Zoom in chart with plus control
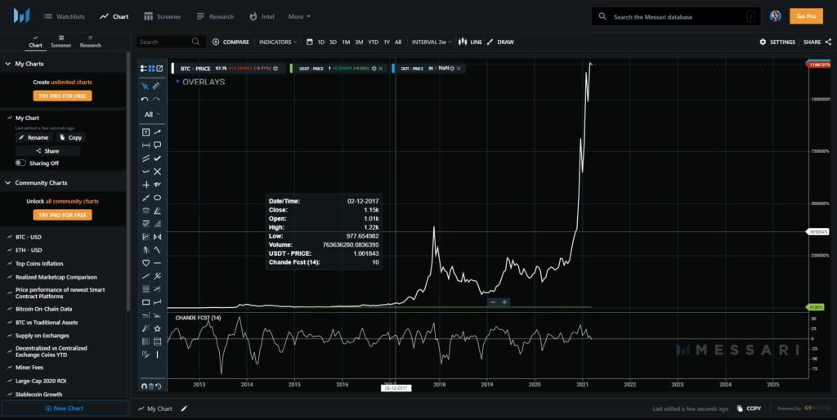Image resolution: width=837 pixels, height=420 pixels. tap(504, 302)
